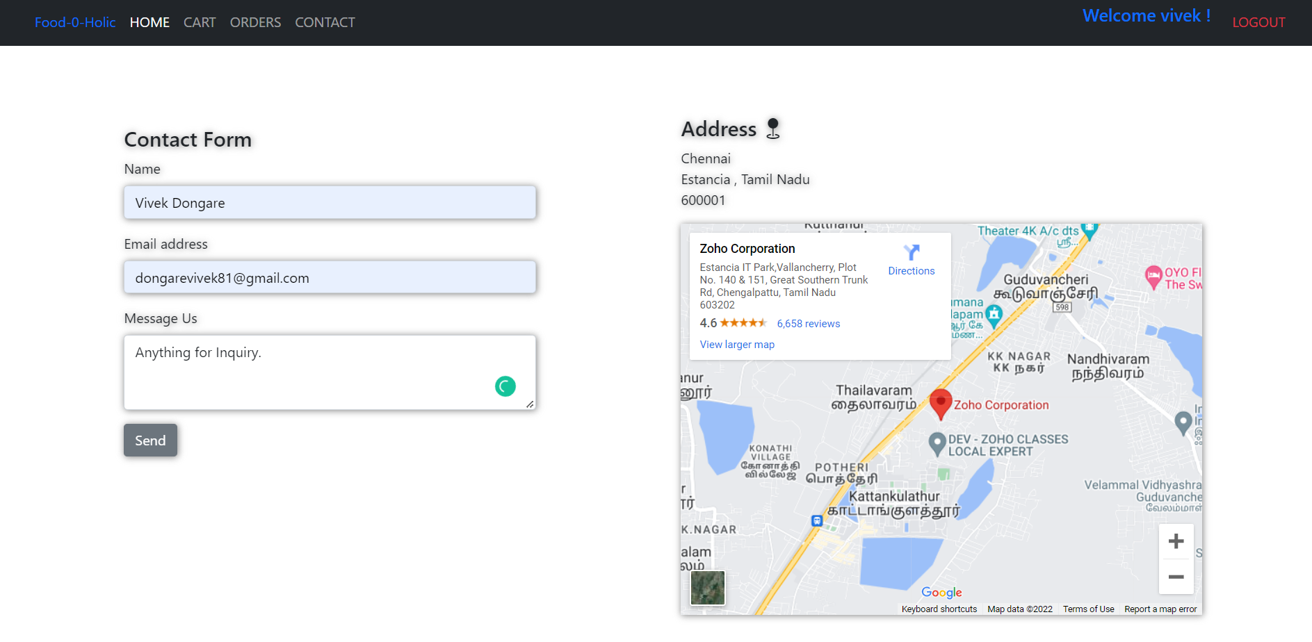Focus the Email address input field

(330, 277)
